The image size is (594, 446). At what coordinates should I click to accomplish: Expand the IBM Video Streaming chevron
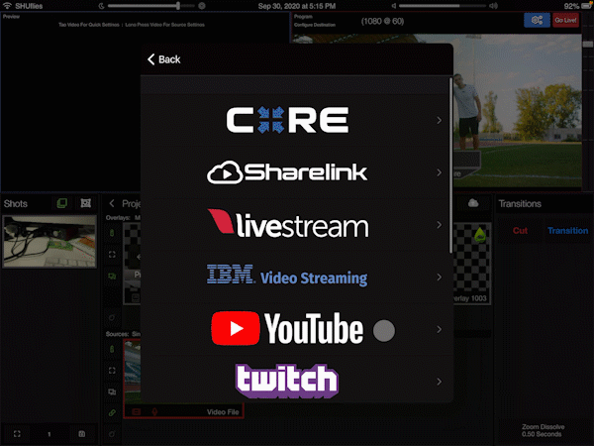click(x=439, y=278)
